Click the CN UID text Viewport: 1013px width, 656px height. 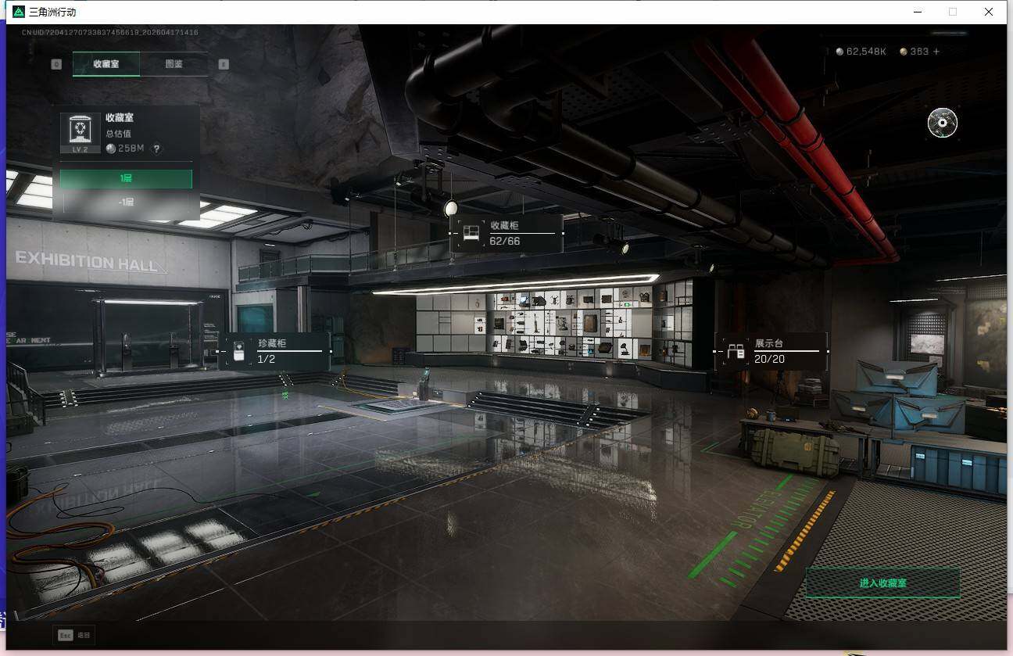109,33
